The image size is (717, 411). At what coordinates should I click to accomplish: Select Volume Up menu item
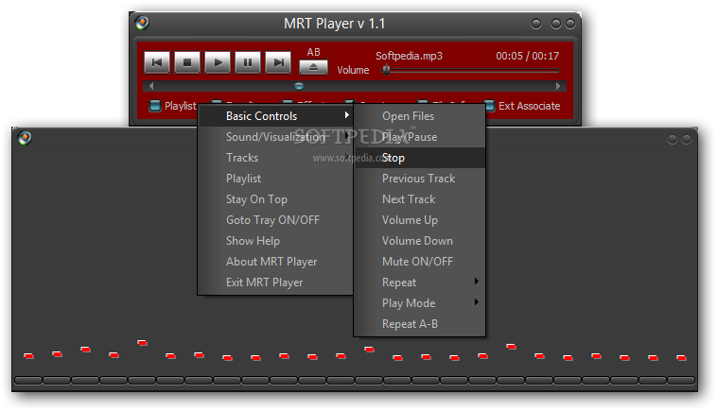point(420,219)
